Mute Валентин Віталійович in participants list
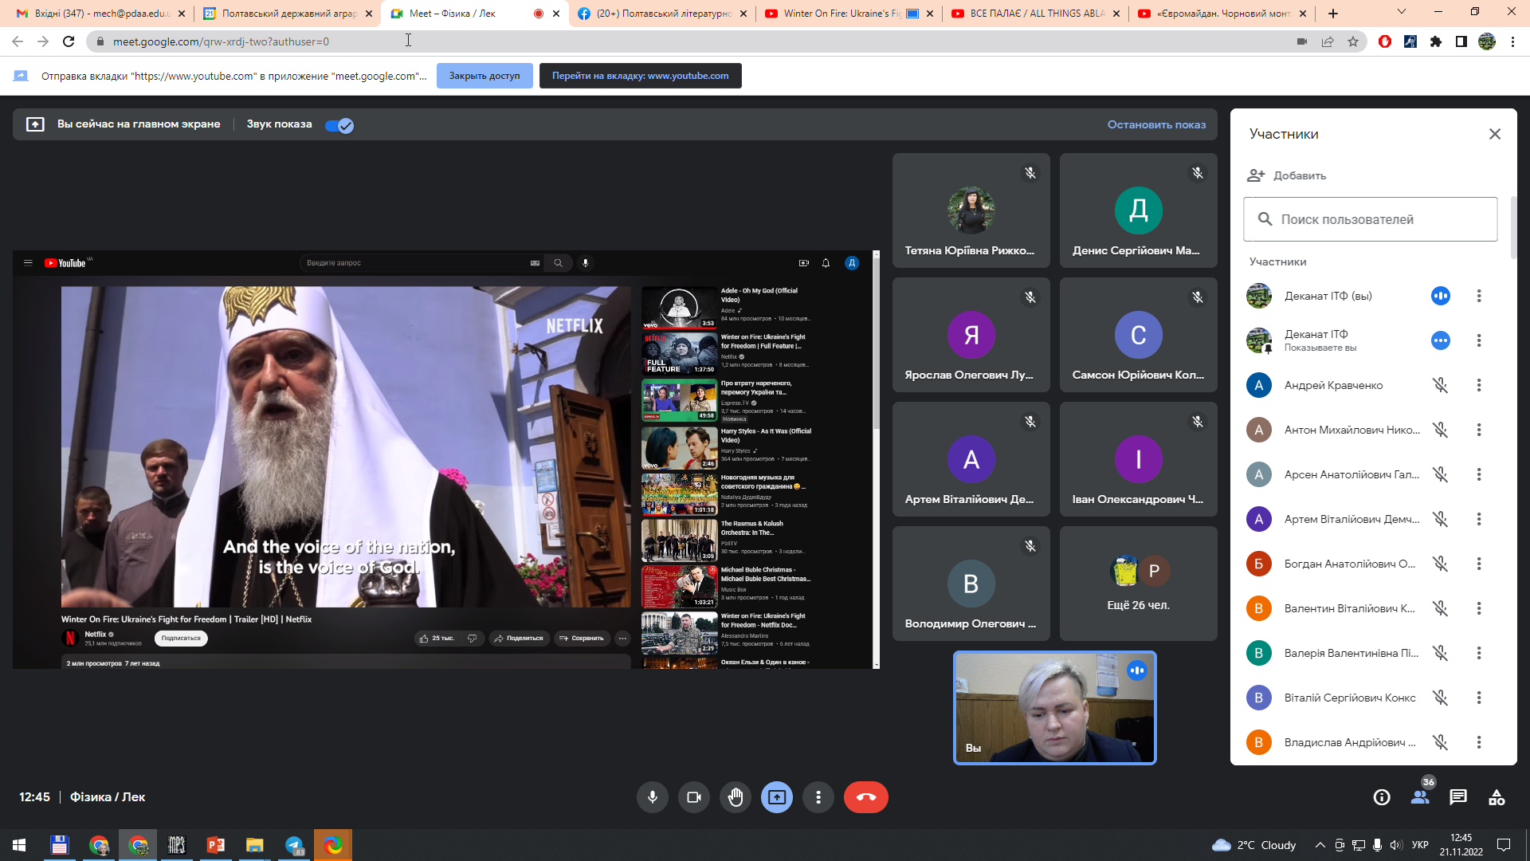Image resolution: width=1530 pixels, height=861 pixels. tap(1440, 608)
